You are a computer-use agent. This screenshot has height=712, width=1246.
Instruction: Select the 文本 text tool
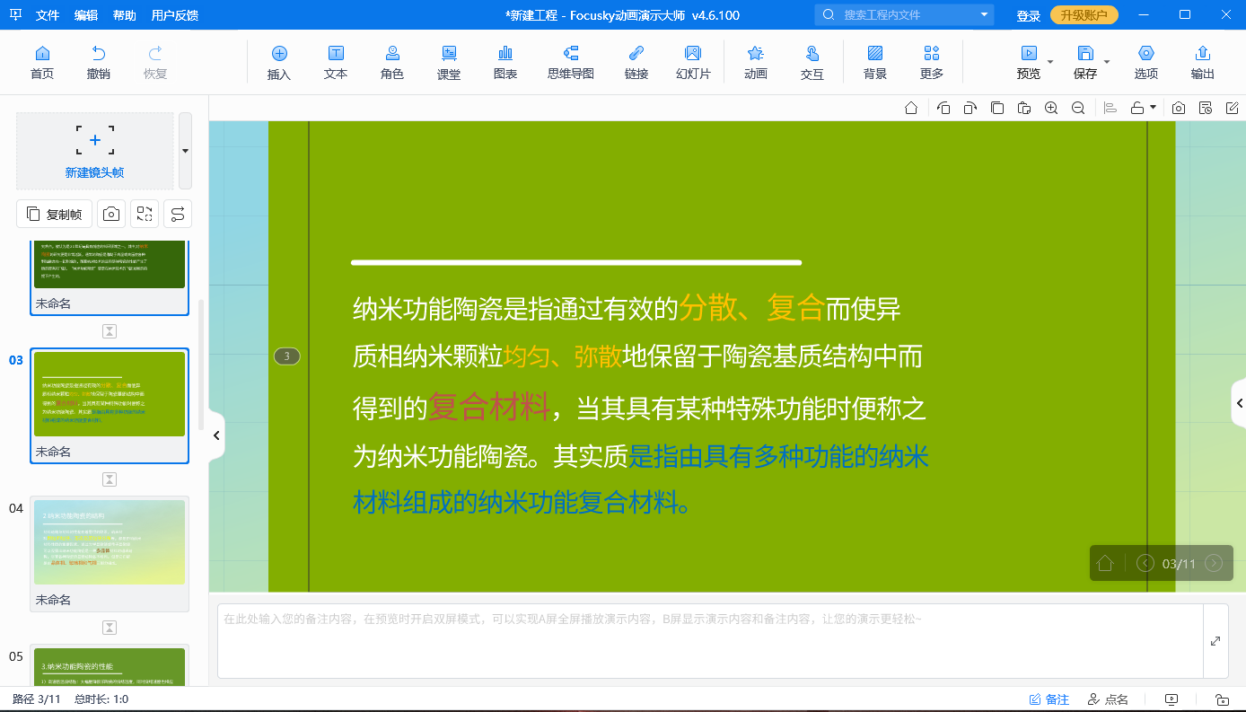(x=336, y=63)
